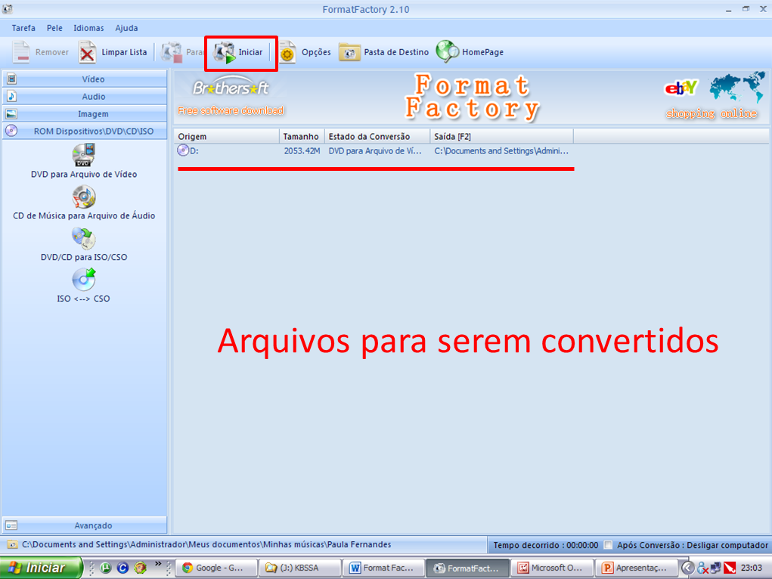Screen dimensions: 772x579
Task: Click the FormatFactory title bar app icon
Action: coord(7,9)
